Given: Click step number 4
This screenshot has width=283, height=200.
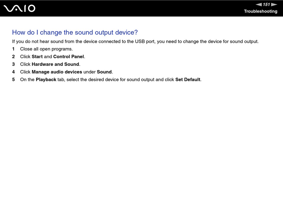Looking at the screenshot, I should point(13,72).
